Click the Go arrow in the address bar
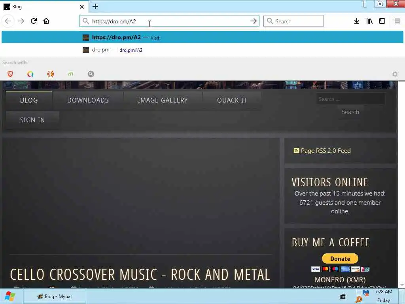 point(254,21)
